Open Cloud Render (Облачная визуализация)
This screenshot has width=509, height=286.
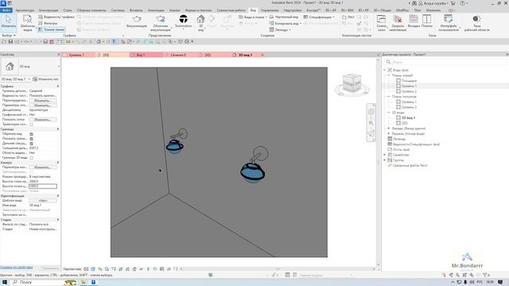click(x=161, y=23)
